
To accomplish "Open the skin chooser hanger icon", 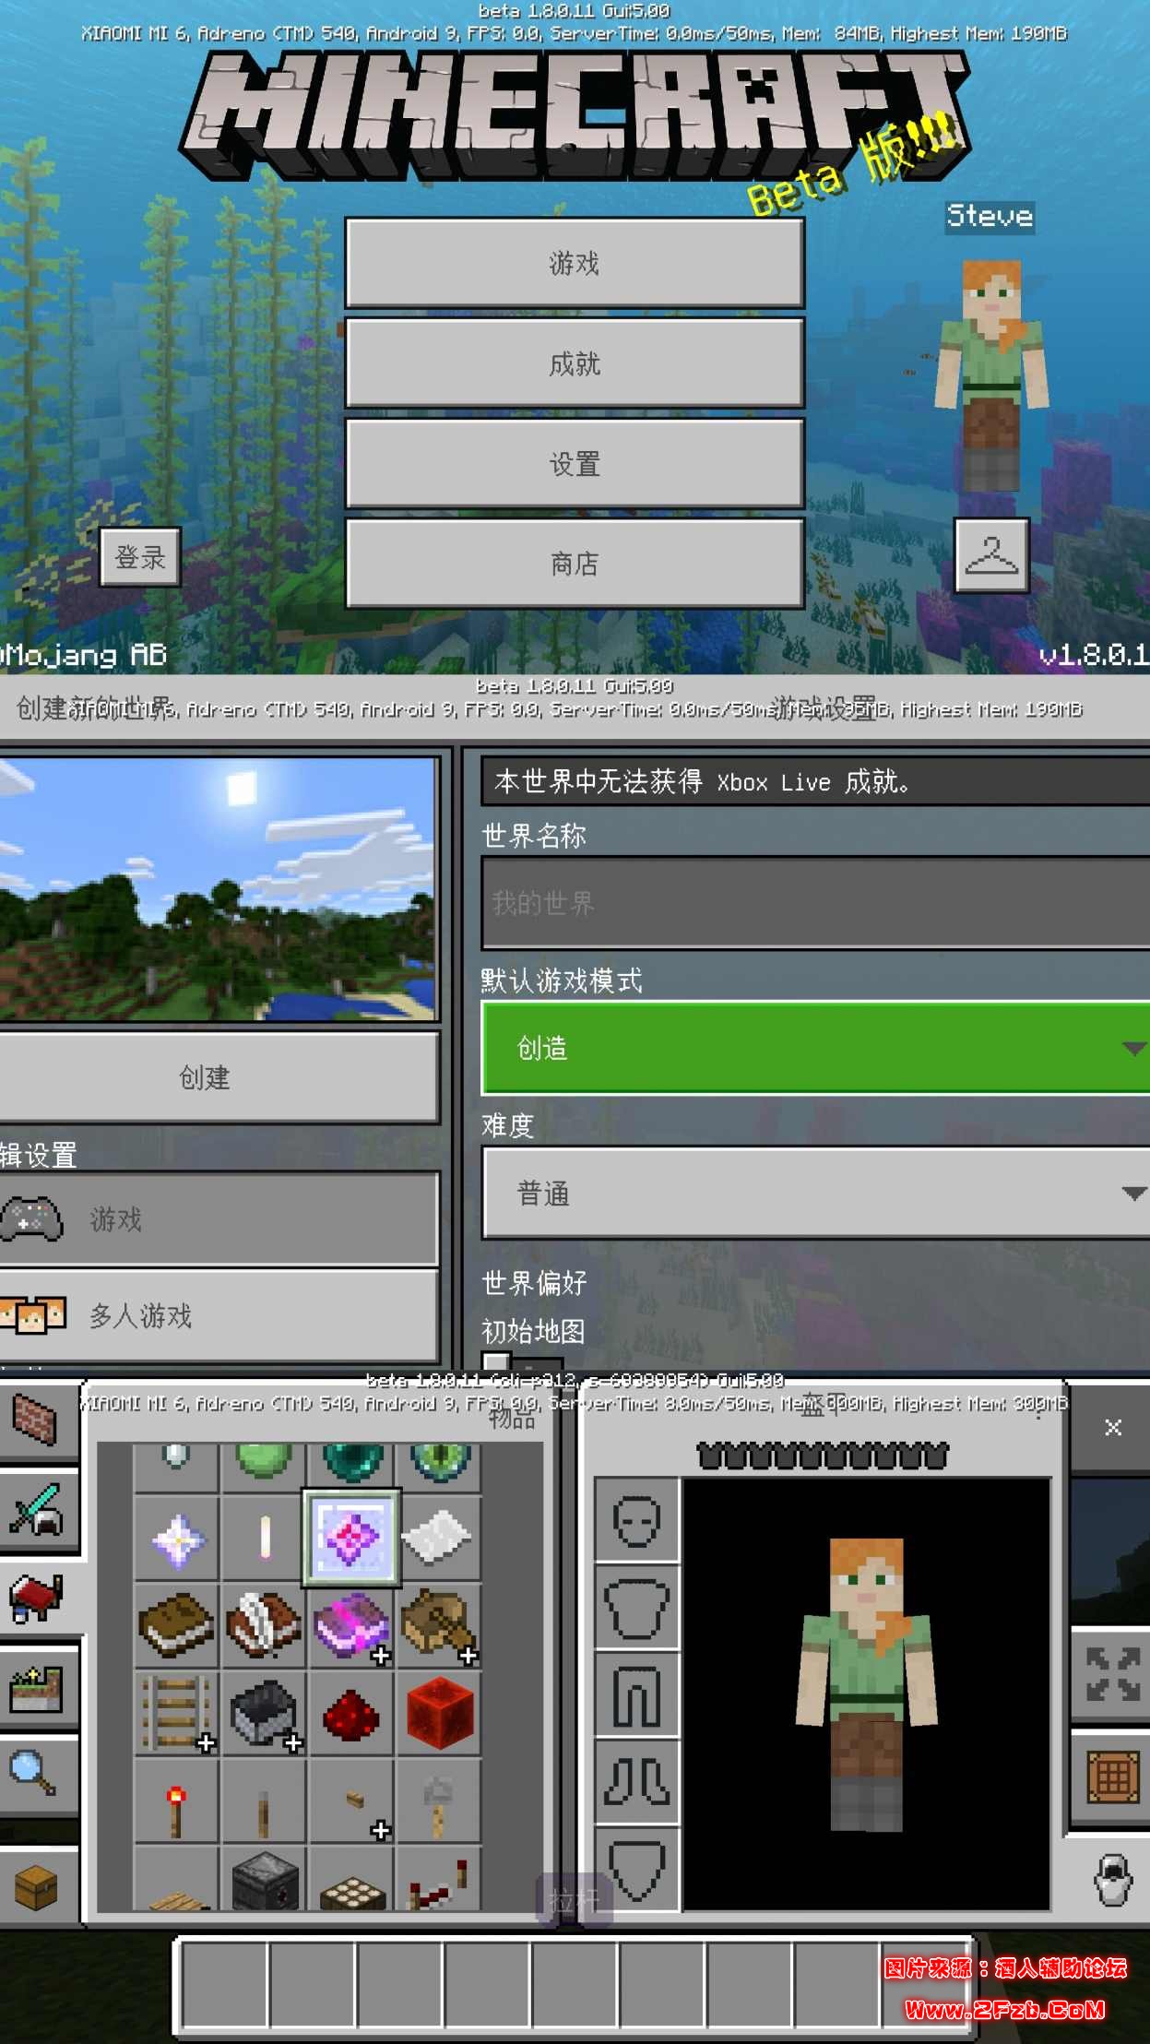I will [x=991, y=555].
